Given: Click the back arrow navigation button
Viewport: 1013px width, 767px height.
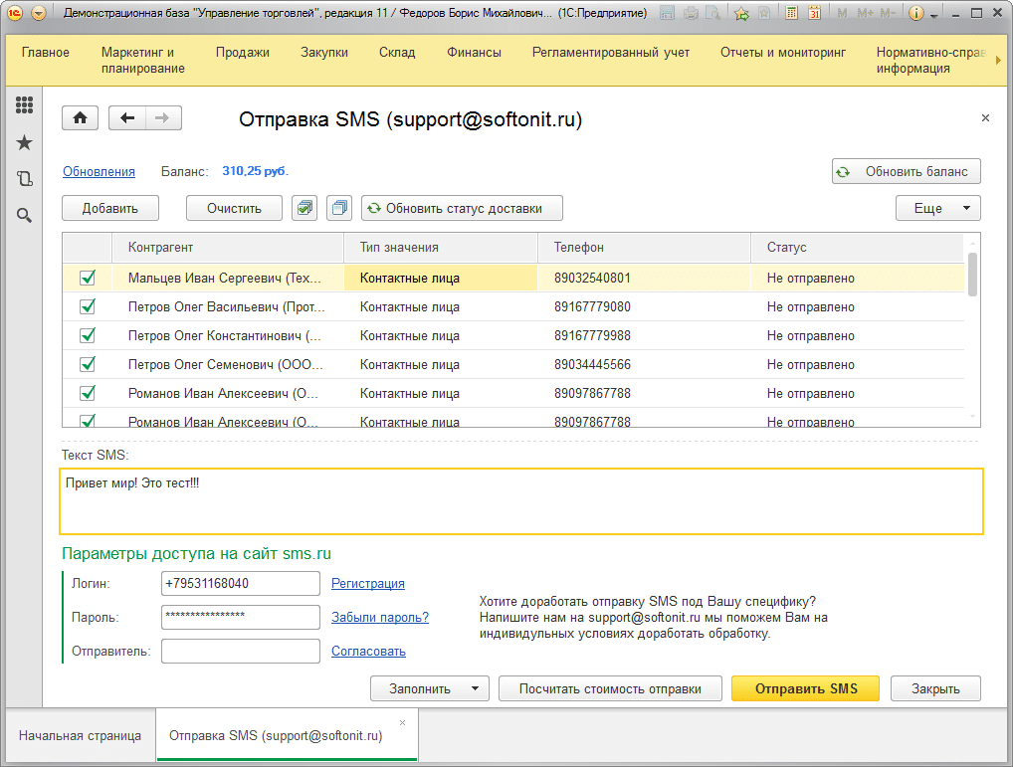Looking at the screenshot, I should 126,118.
